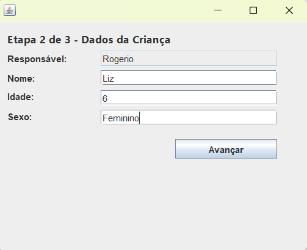The height and width of the screenshot is (250, 307).
Task: Click the Idade: label
Action: coord(21,97)
